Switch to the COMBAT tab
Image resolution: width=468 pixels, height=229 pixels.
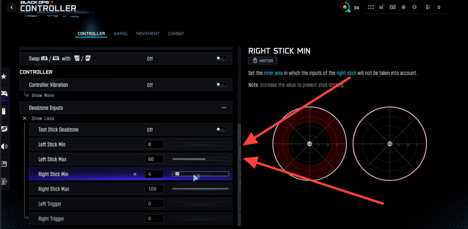(176, 34)
